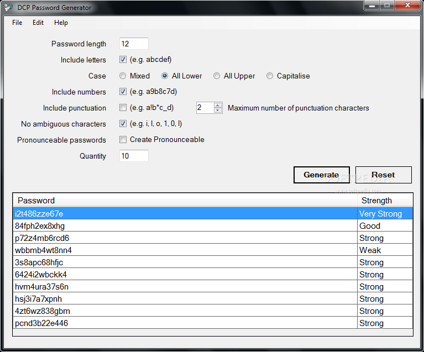Click the Weak strength cell

385,250
